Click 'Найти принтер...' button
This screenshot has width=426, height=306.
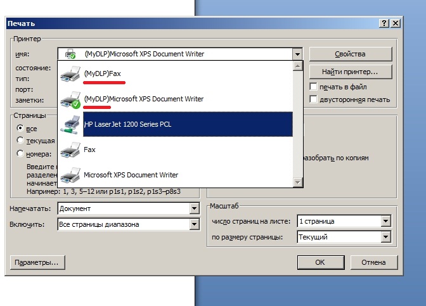pos(351,72)
